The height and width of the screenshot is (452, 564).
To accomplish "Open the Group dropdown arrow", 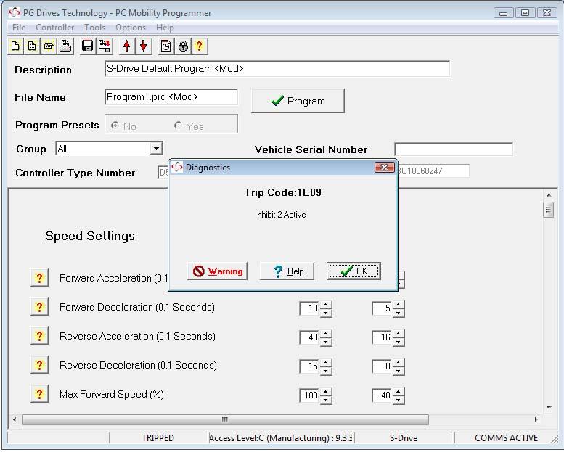I will coord(156,148).
